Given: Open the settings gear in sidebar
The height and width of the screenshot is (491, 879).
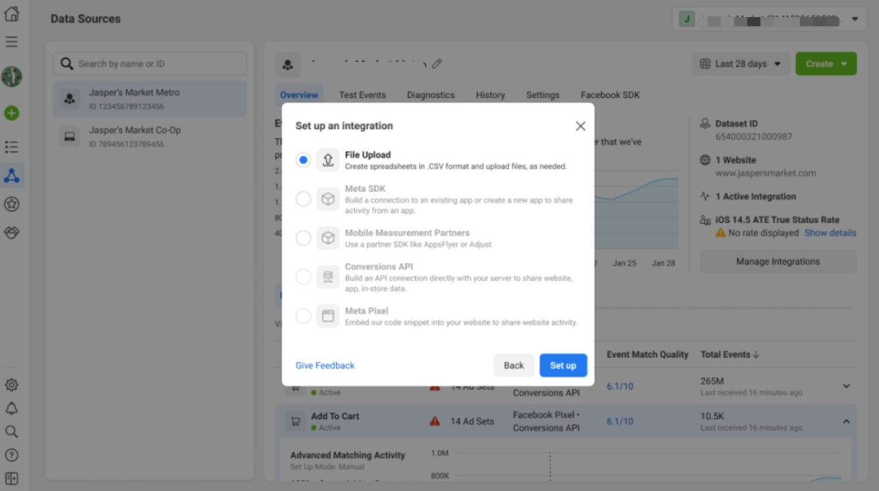Looking at the screenshot, I should [12, 385].
